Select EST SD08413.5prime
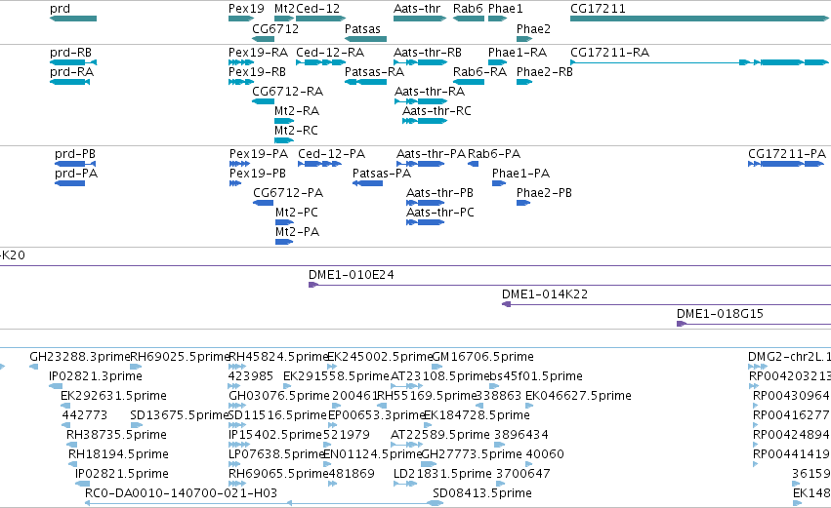 481,492
